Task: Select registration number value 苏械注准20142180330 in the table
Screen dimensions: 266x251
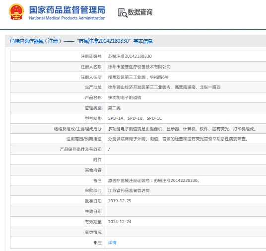Action: click(x=130, y=56)
